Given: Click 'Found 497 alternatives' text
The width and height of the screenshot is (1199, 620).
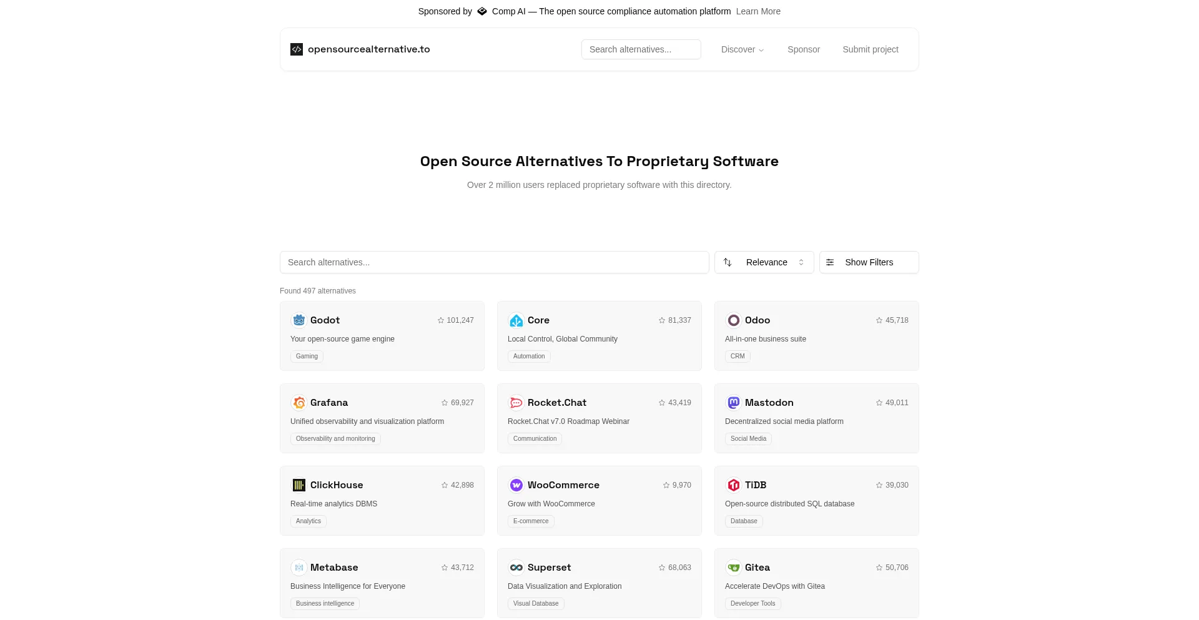Looking at the screenshot, I should pos(318,291).
